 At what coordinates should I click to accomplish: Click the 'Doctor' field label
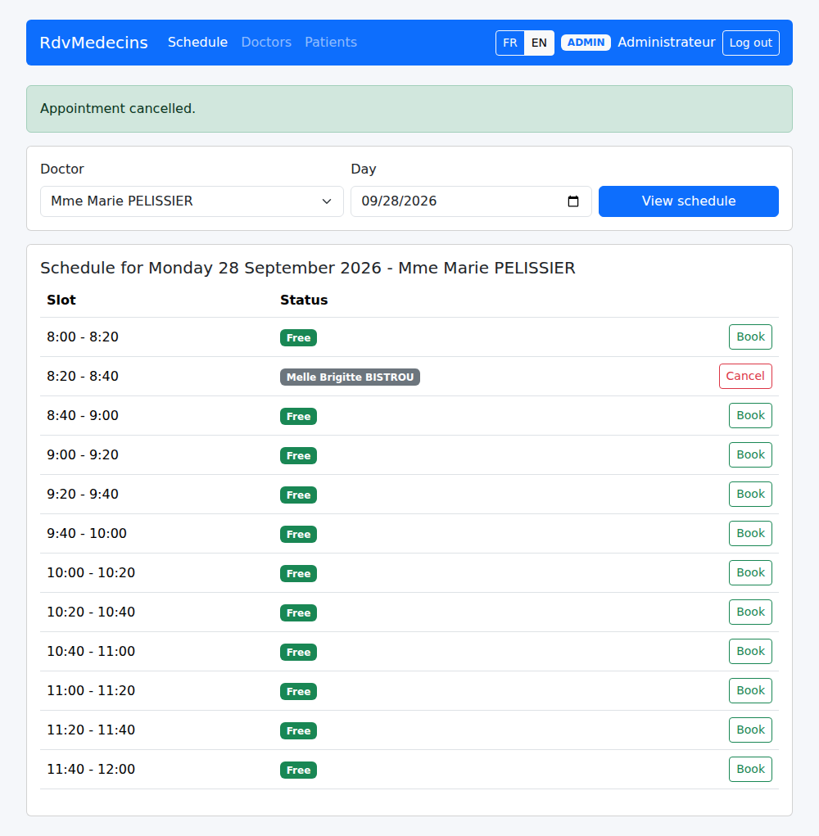pyautogui.click(x=62, y=169)
